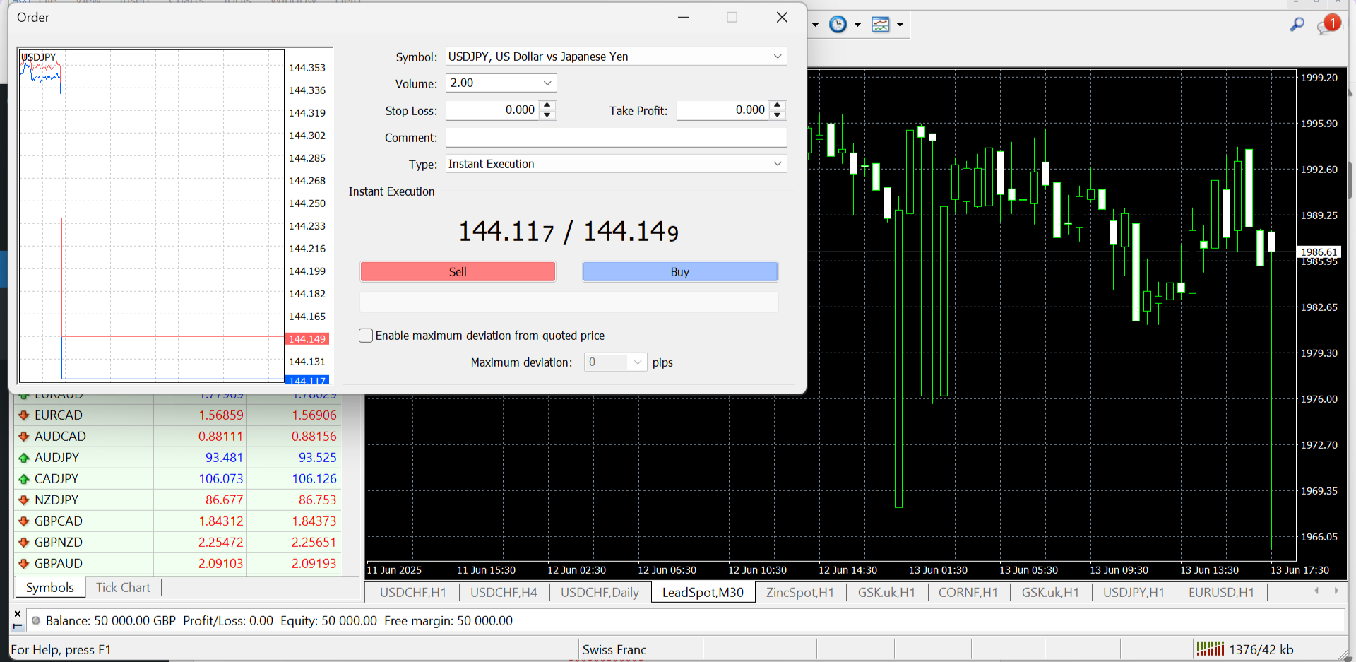Click the EURCAD direction arrow icon
1356x662 pixels.
click(23, 415)
